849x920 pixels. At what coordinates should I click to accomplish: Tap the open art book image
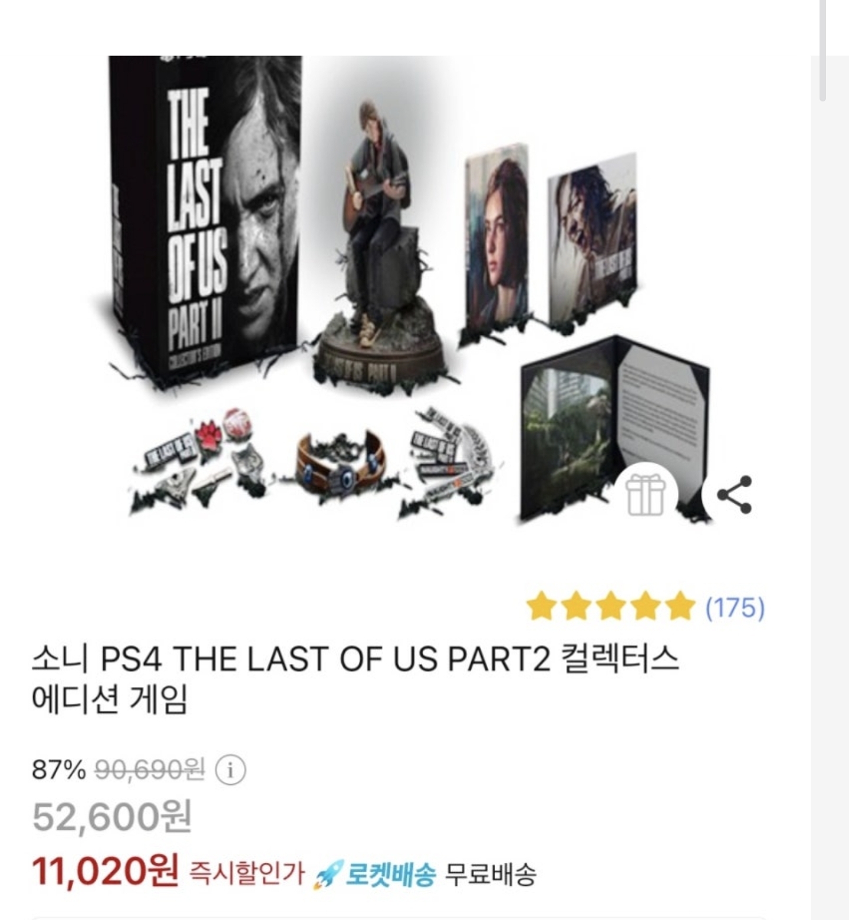coord(614,429)
